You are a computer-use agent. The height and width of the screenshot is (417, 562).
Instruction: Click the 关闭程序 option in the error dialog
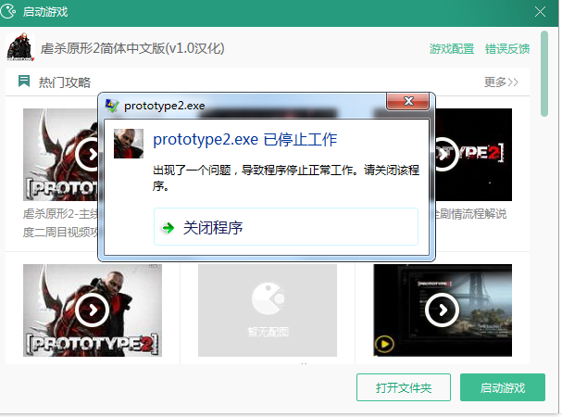[286, 227]
